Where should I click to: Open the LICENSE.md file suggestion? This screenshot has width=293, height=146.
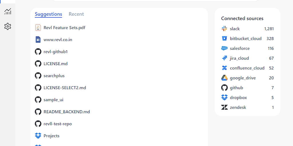[56, 64]
